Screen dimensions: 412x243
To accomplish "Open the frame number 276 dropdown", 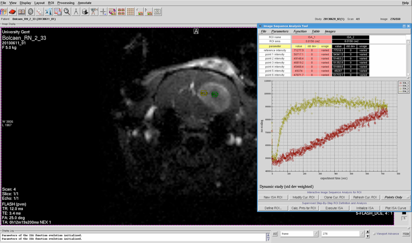I will 362,234.
